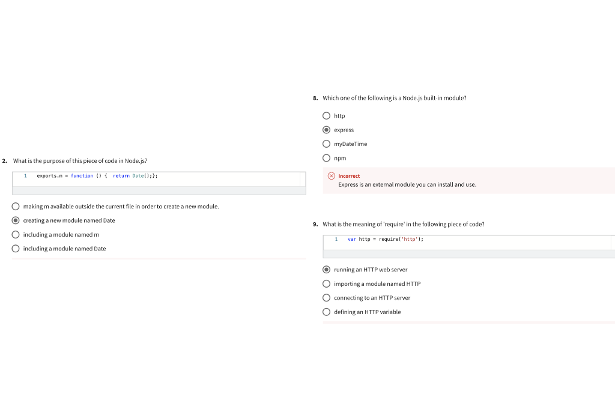This screenshot has height=409, width=615.
Task: Click the red Incorrect X icon
Action: 332,176
